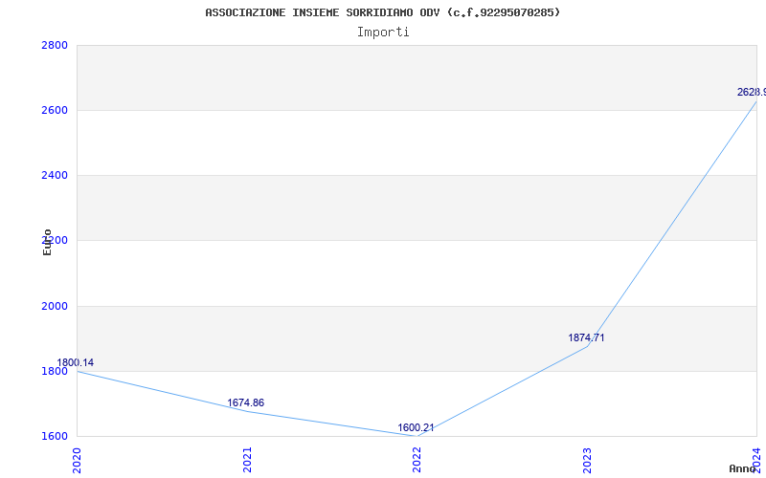Click the 2400 y-axis value
Viewport: 766px width, 478px height.
pyautogui.click(x=55, y=175)
